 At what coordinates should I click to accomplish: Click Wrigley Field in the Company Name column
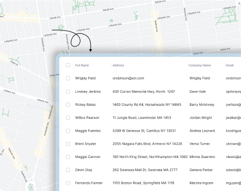tap(200, 78)
